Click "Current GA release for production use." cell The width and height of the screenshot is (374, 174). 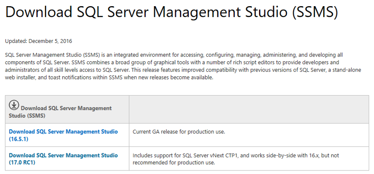[179, 131]
